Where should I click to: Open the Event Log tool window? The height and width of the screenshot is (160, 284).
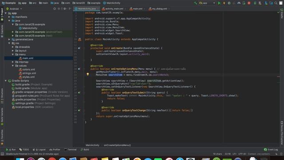click(x=271, y=149)
